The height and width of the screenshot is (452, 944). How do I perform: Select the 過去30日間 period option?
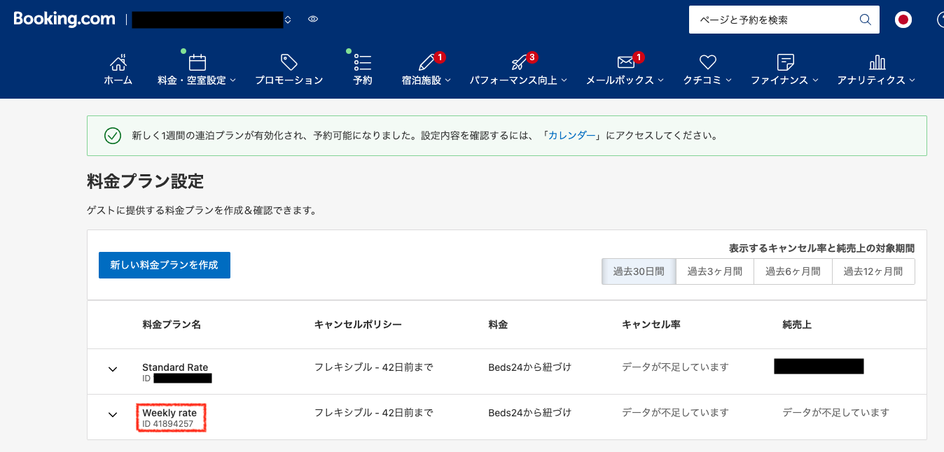[x=639, y=271]
